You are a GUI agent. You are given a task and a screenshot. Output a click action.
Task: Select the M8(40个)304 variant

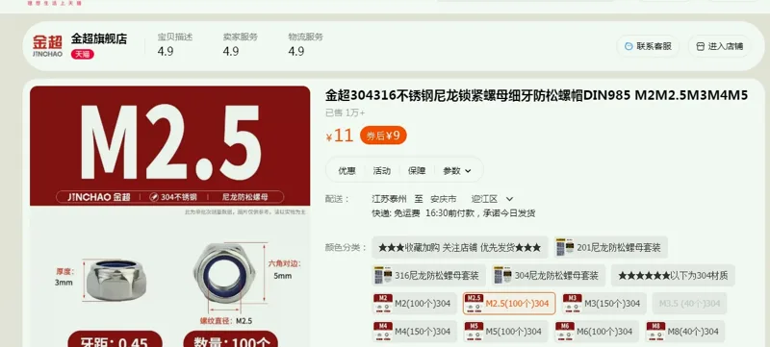(x=684, y=332)
